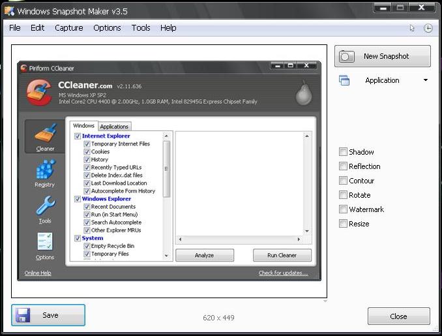Switch to the Windows tab in CCleaner

tap(83, 125)
